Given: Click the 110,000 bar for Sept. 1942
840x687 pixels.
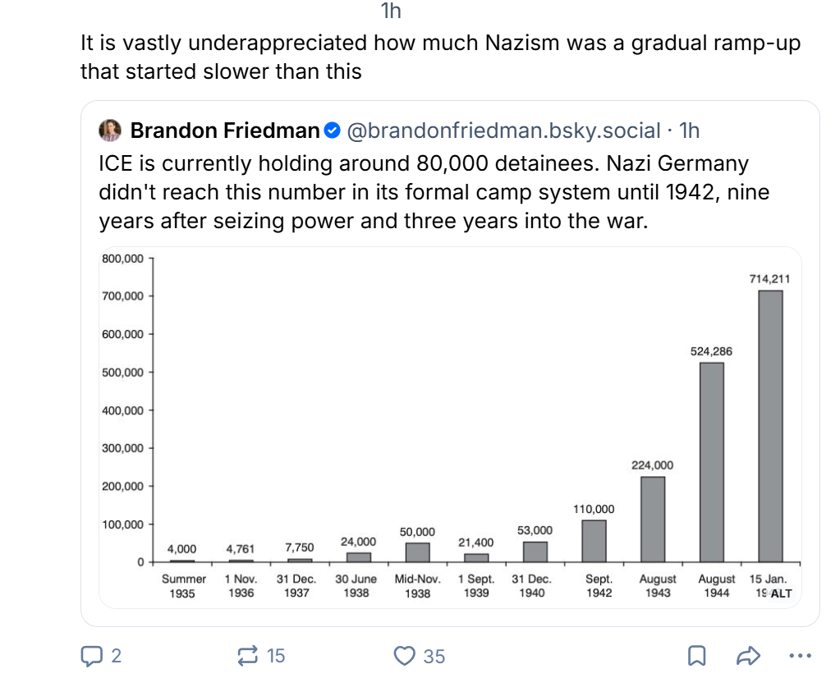Looking at the screenshot, I should tap(594, 541).
